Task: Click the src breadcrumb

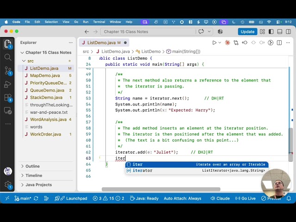Action: pos(86,51)
